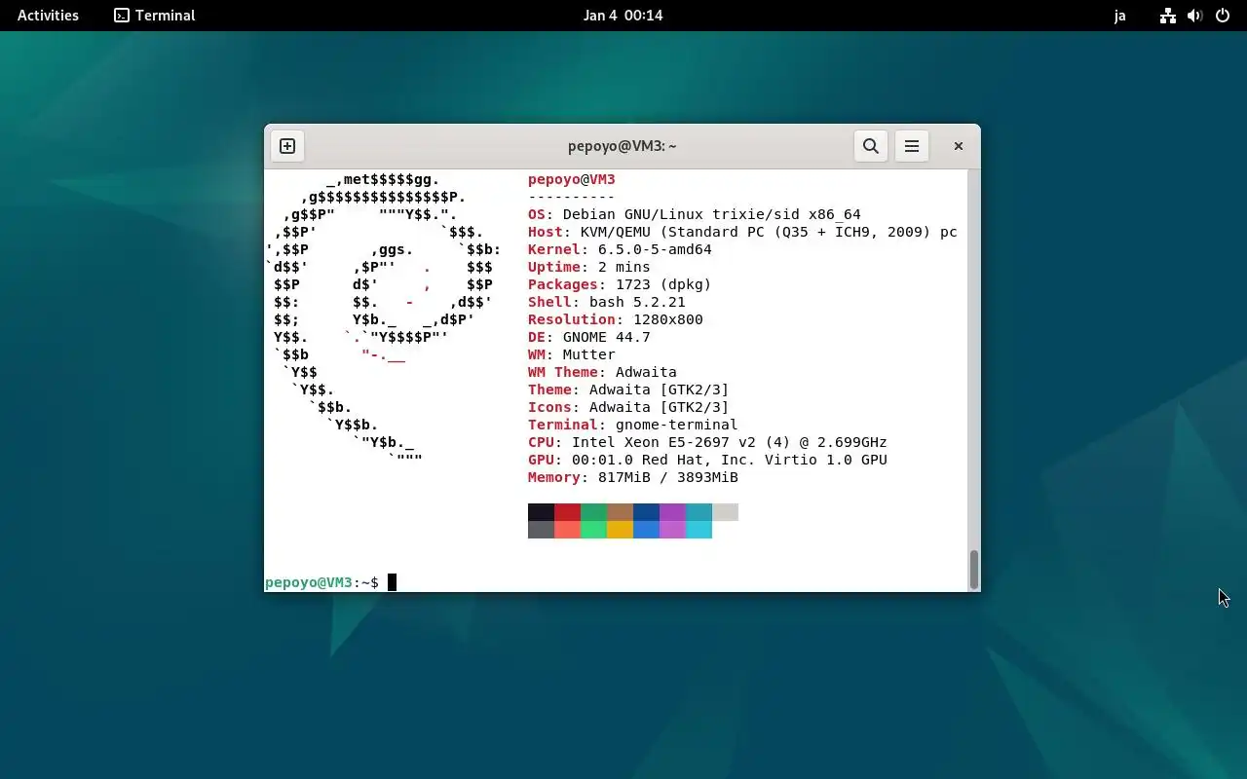Click the terminal cursor block at prompt
The image size is (1247, 779).
(393, 582)
